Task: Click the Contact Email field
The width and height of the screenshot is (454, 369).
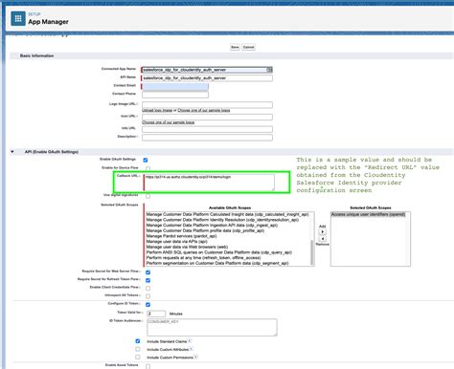Action: 175,86
